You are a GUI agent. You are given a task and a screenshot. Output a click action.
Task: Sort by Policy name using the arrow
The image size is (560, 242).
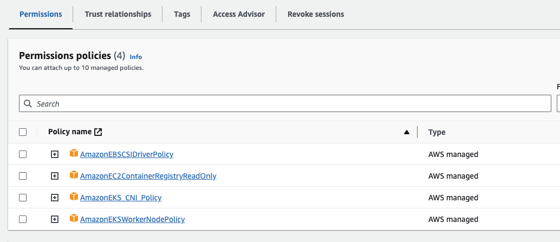click(406, 132)
